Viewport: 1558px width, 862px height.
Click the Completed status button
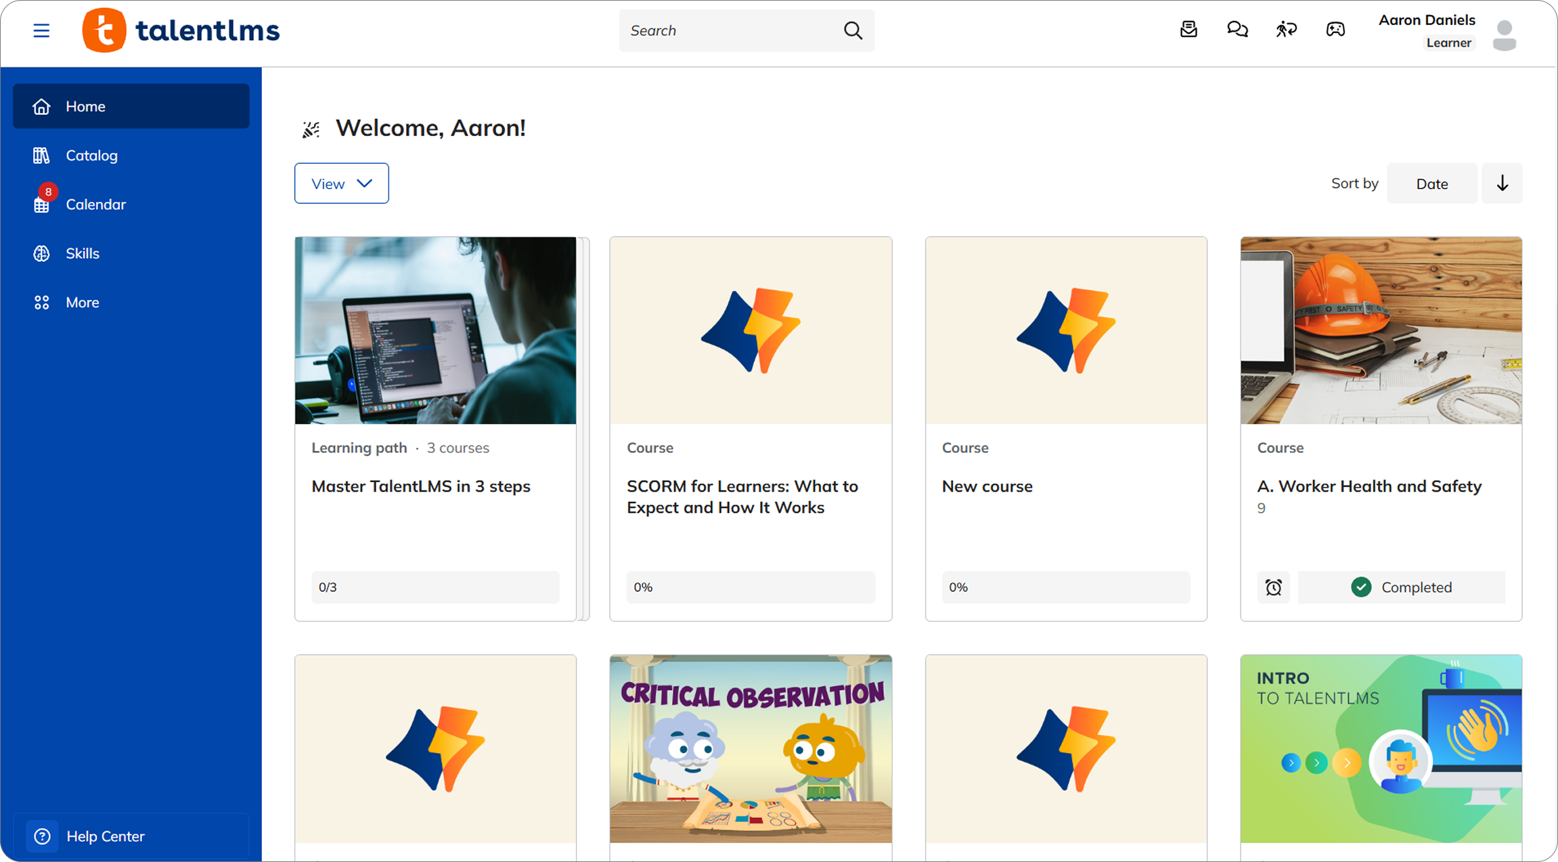tap(1402, 587)
